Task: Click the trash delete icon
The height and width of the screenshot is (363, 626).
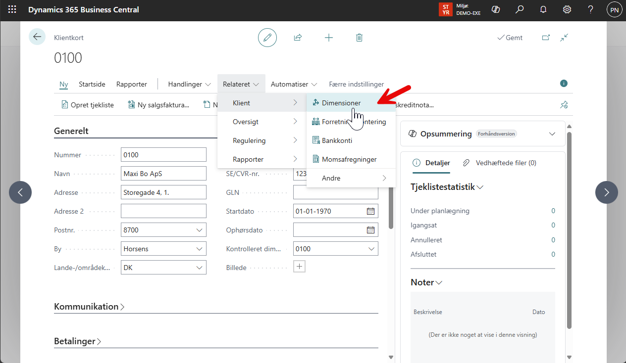Action: click(359, 38)
